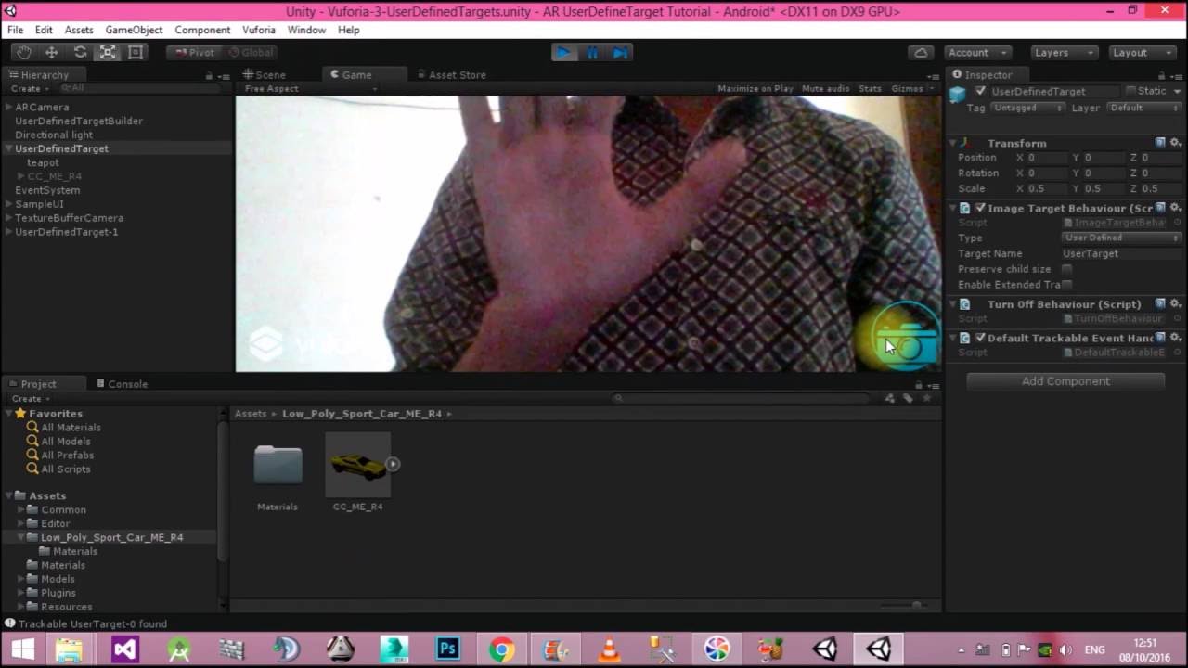Viewport: 1188px width, 668px height.
Task: Select the Rect transform tool
Action: [136, 53]
